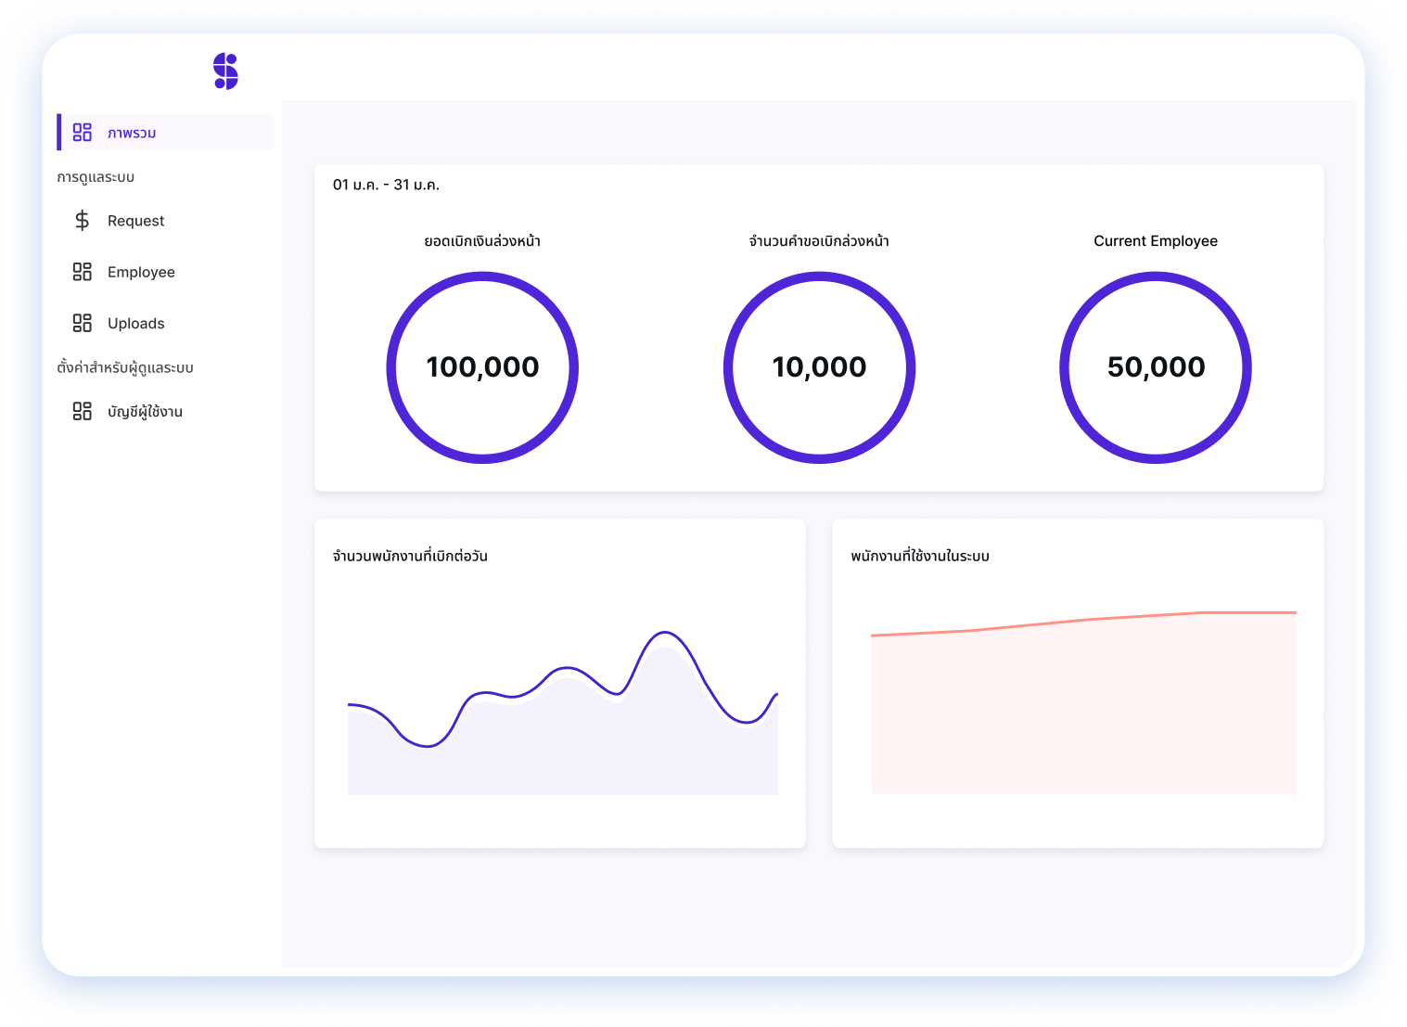The width and height of the screenshot is (1407, 1027).
Task: Click the dollar sign Request icon
Action: 83,221
